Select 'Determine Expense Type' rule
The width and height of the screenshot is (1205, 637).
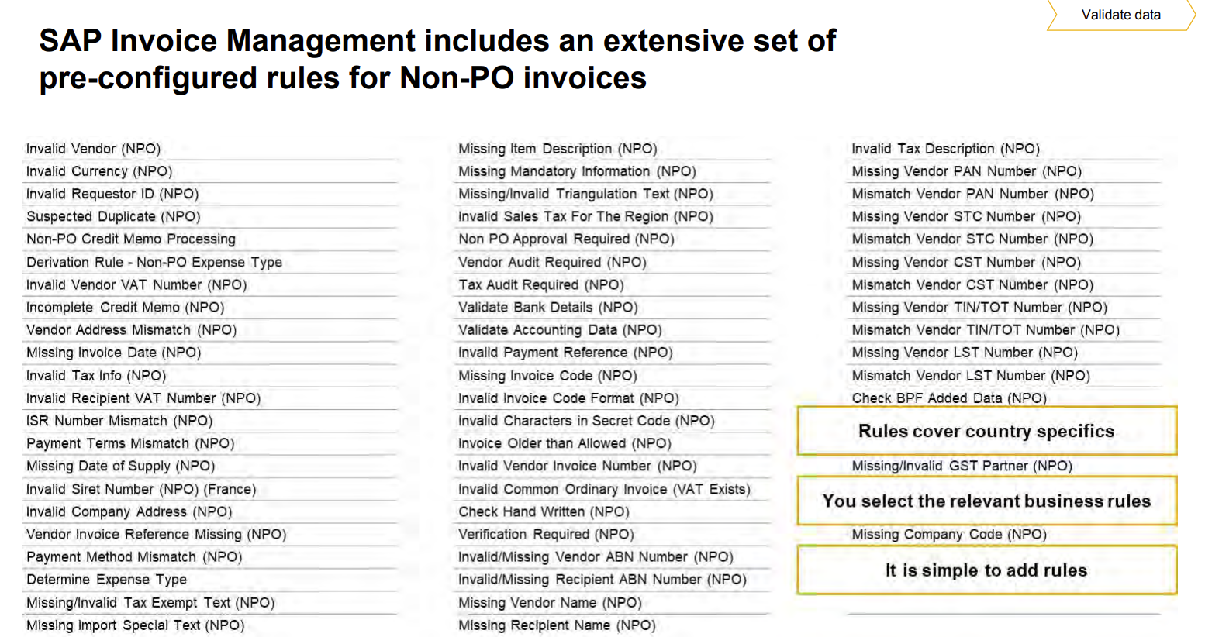click(106, 579)
